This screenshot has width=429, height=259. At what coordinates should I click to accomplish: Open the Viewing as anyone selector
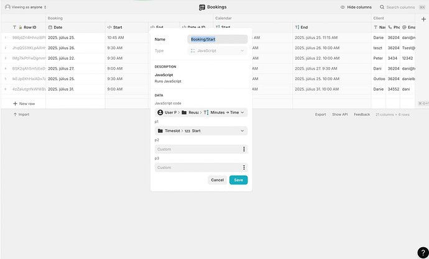pos(25,7)
